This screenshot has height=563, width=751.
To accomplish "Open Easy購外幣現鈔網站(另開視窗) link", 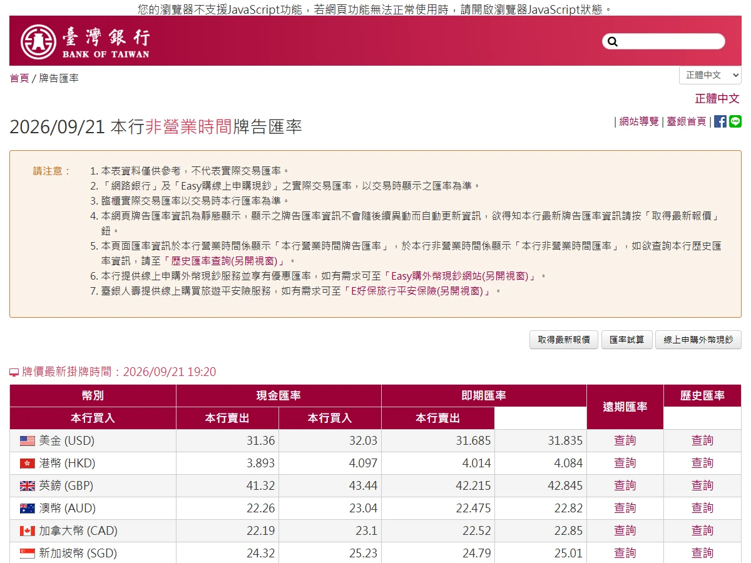I will [460, 276].
